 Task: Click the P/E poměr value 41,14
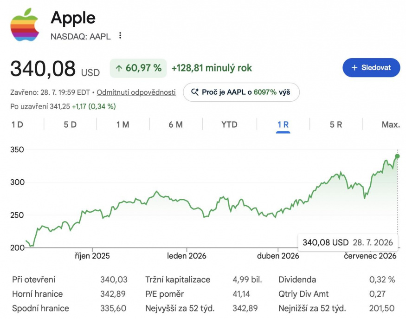click(x=241, y=294)
